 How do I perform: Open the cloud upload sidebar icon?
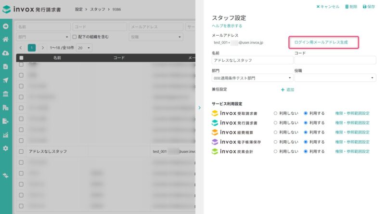click(6, 53)
